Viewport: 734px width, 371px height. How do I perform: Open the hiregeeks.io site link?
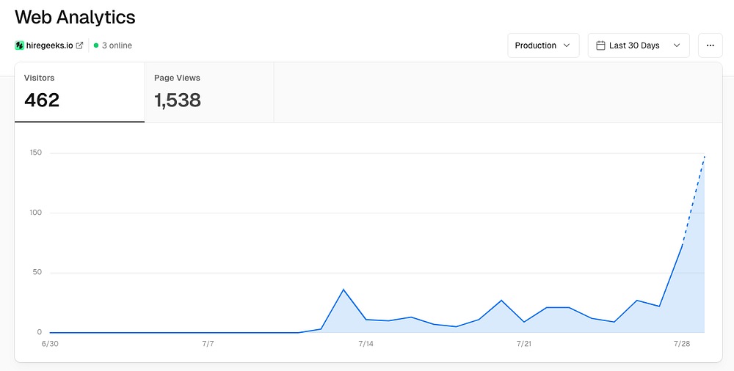50,45
